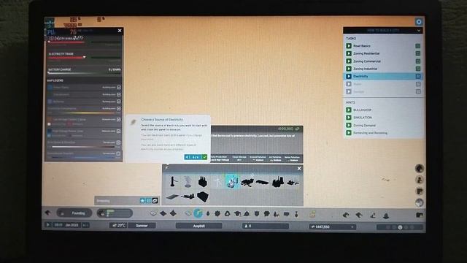Toggle the Zoning Industrial completion checkbox
The width and height of the screenshot is (467, 263).
point(418,69)
